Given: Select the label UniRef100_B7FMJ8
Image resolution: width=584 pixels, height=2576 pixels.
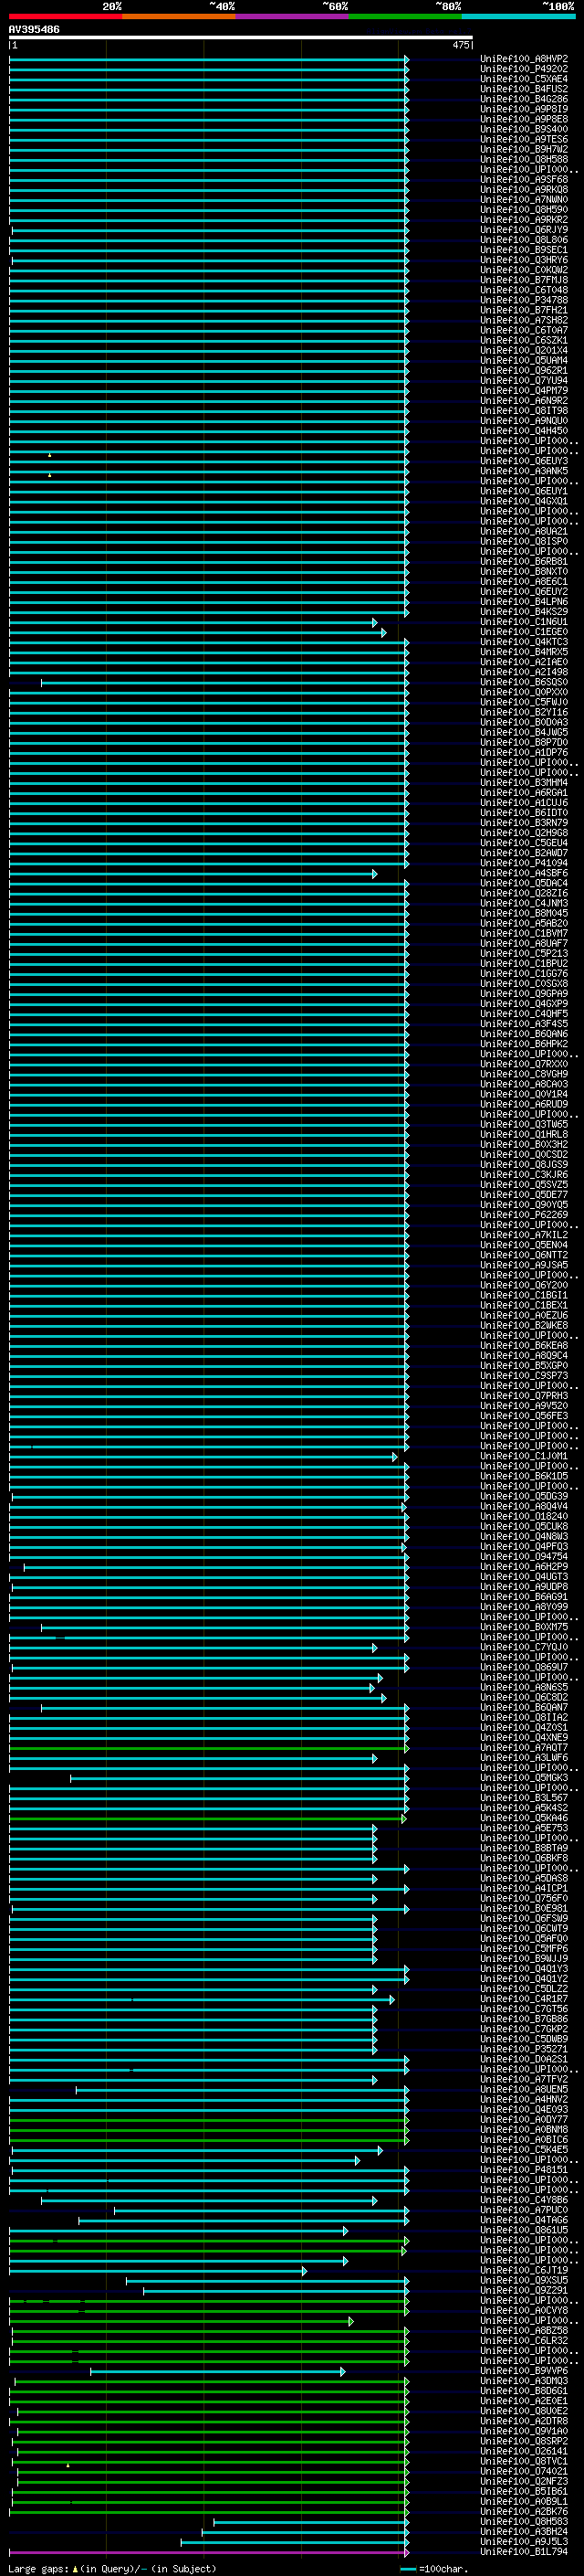Looking at the screenshot, I should [x=524, y=280].
